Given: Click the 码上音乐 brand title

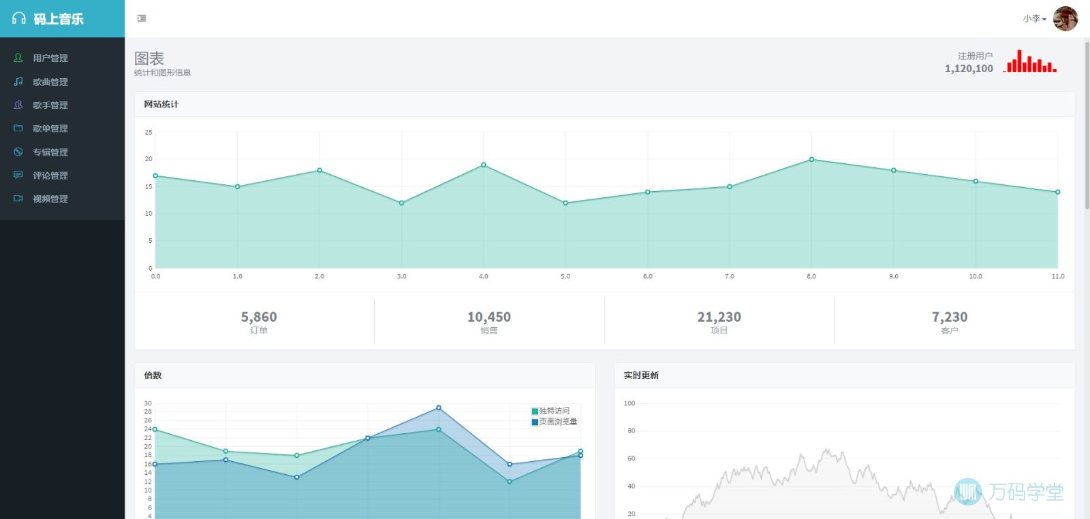Looking at the screenshot, I should point(59,19).
